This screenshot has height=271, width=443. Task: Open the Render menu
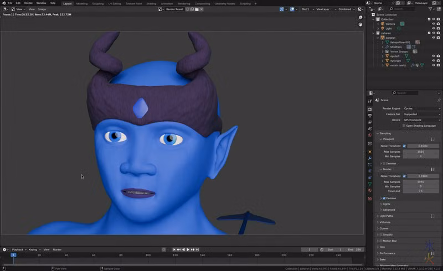28,3
